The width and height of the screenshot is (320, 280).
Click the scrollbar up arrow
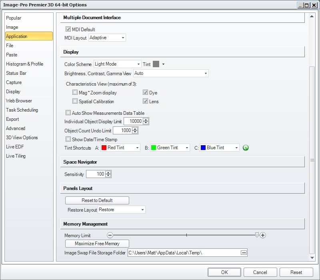[312, 16]
